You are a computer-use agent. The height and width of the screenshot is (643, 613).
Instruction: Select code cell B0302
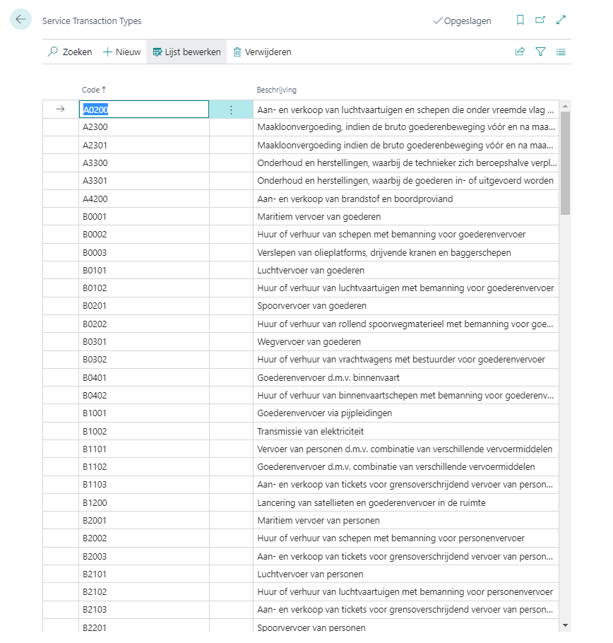click(144, 360)
